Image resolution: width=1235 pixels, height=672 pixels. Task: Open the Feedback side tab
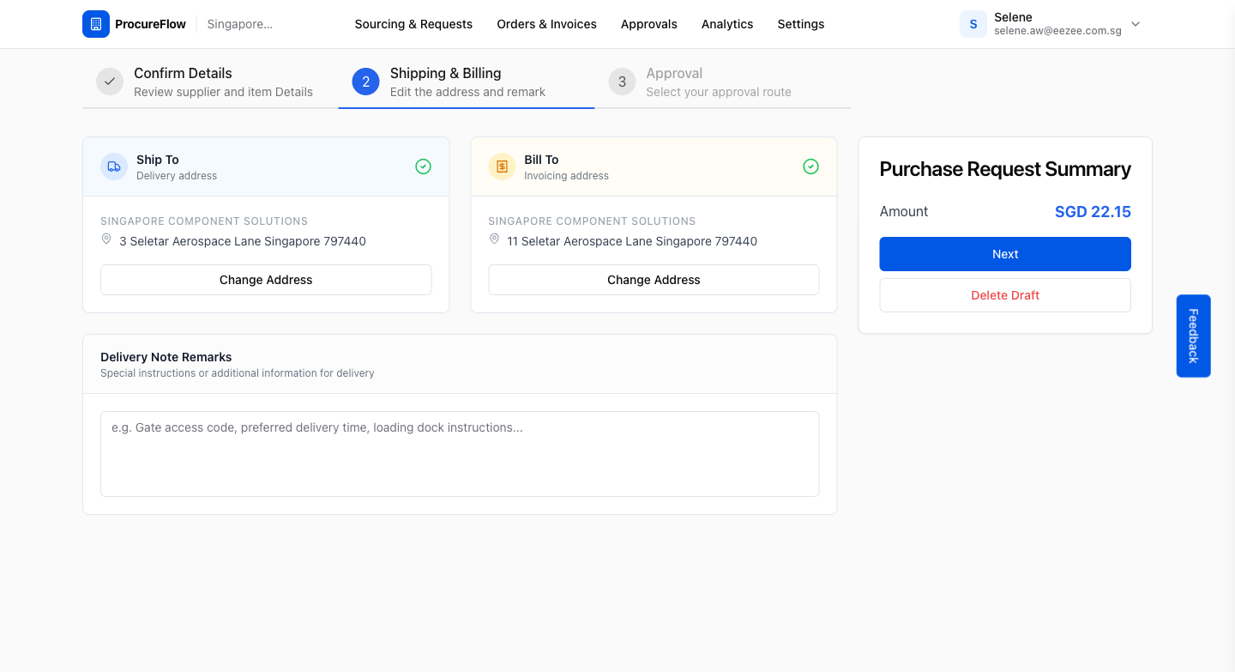(1193, 336)
